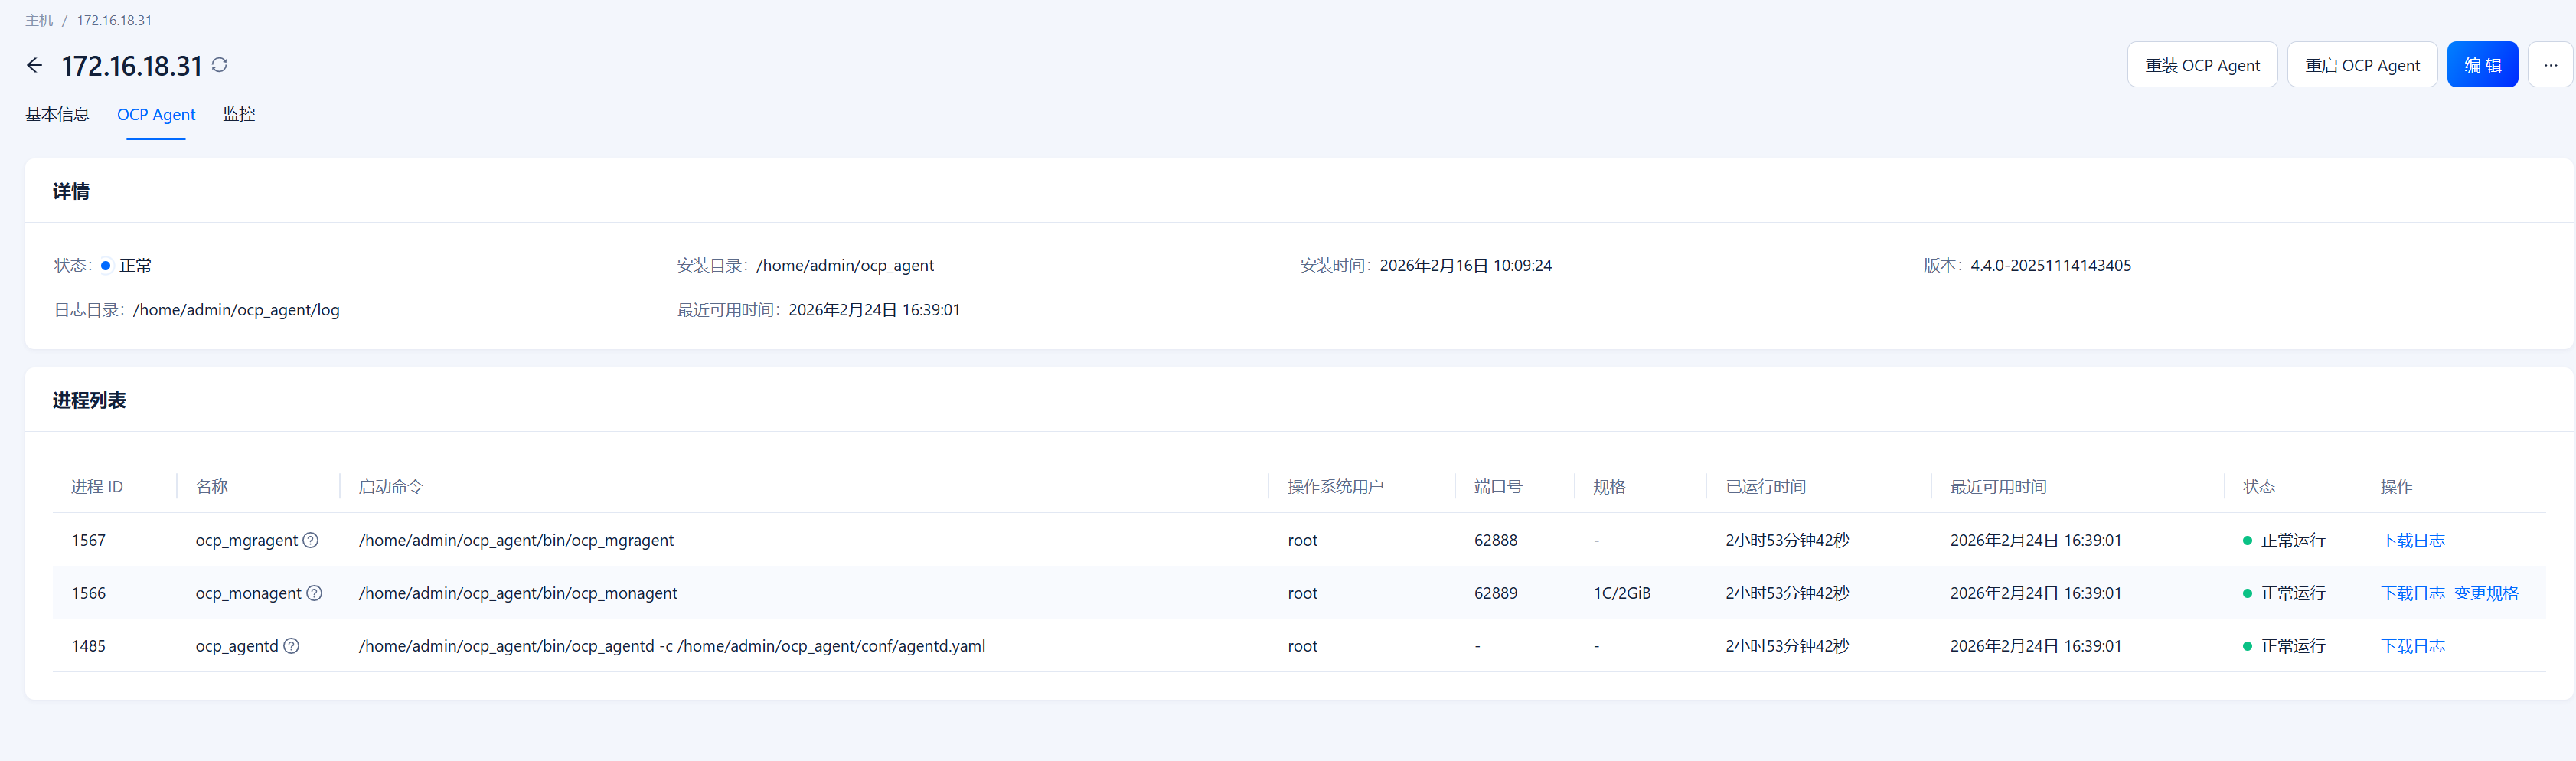Click the 重启 OCP Agent button
Image resolution: width=2576 pixels, height=761 pixels.
pos(2361,65)
